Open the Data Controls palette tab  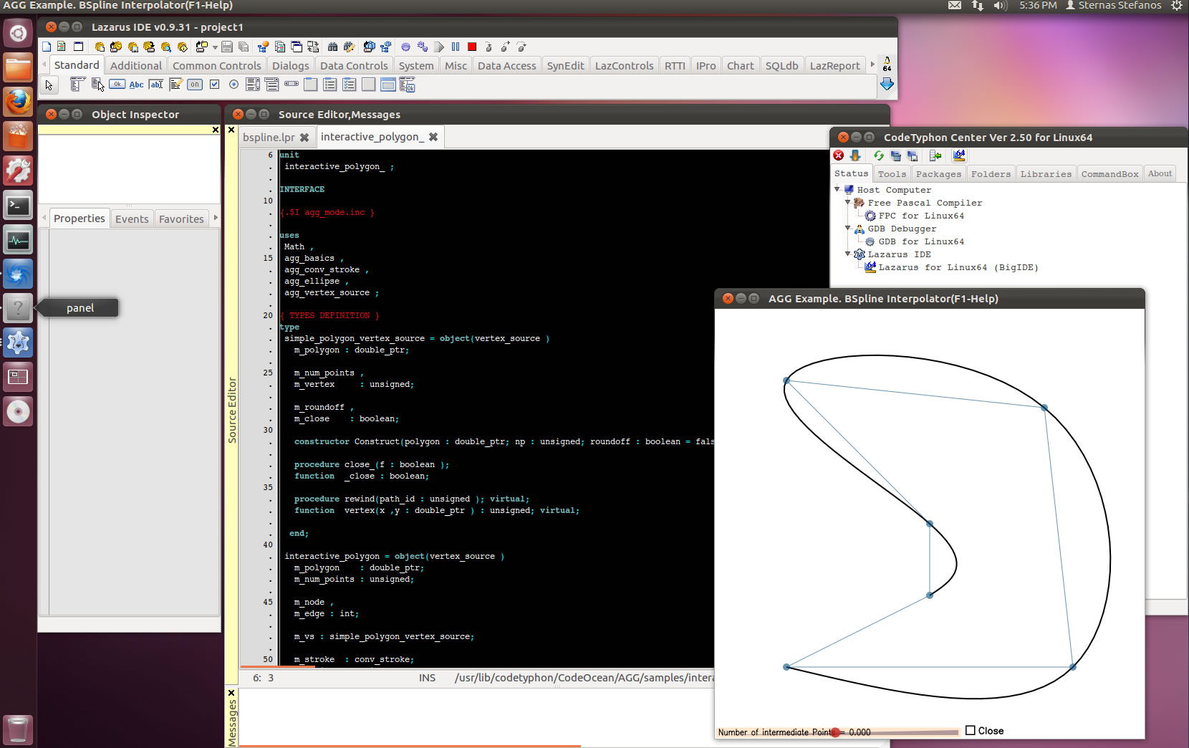click(x=354, y=65)
